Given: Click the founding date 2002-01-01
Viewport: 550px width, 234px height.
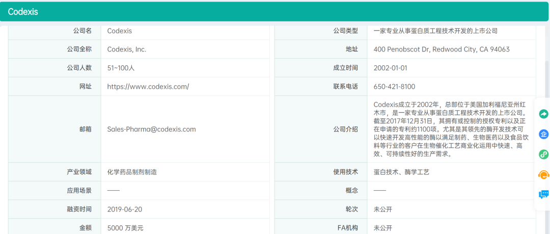Looking at the screenshot, I should [390, 68].
